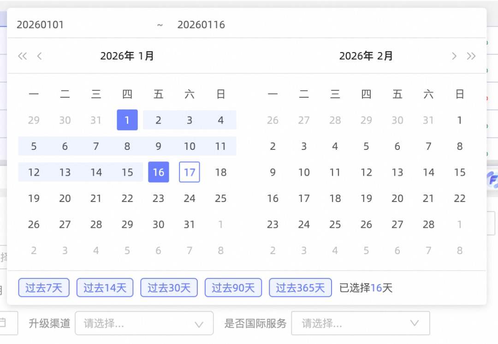Pick January 1 highlighted start date
Screen dimensions: 498x344
click(x=127, y=120)
